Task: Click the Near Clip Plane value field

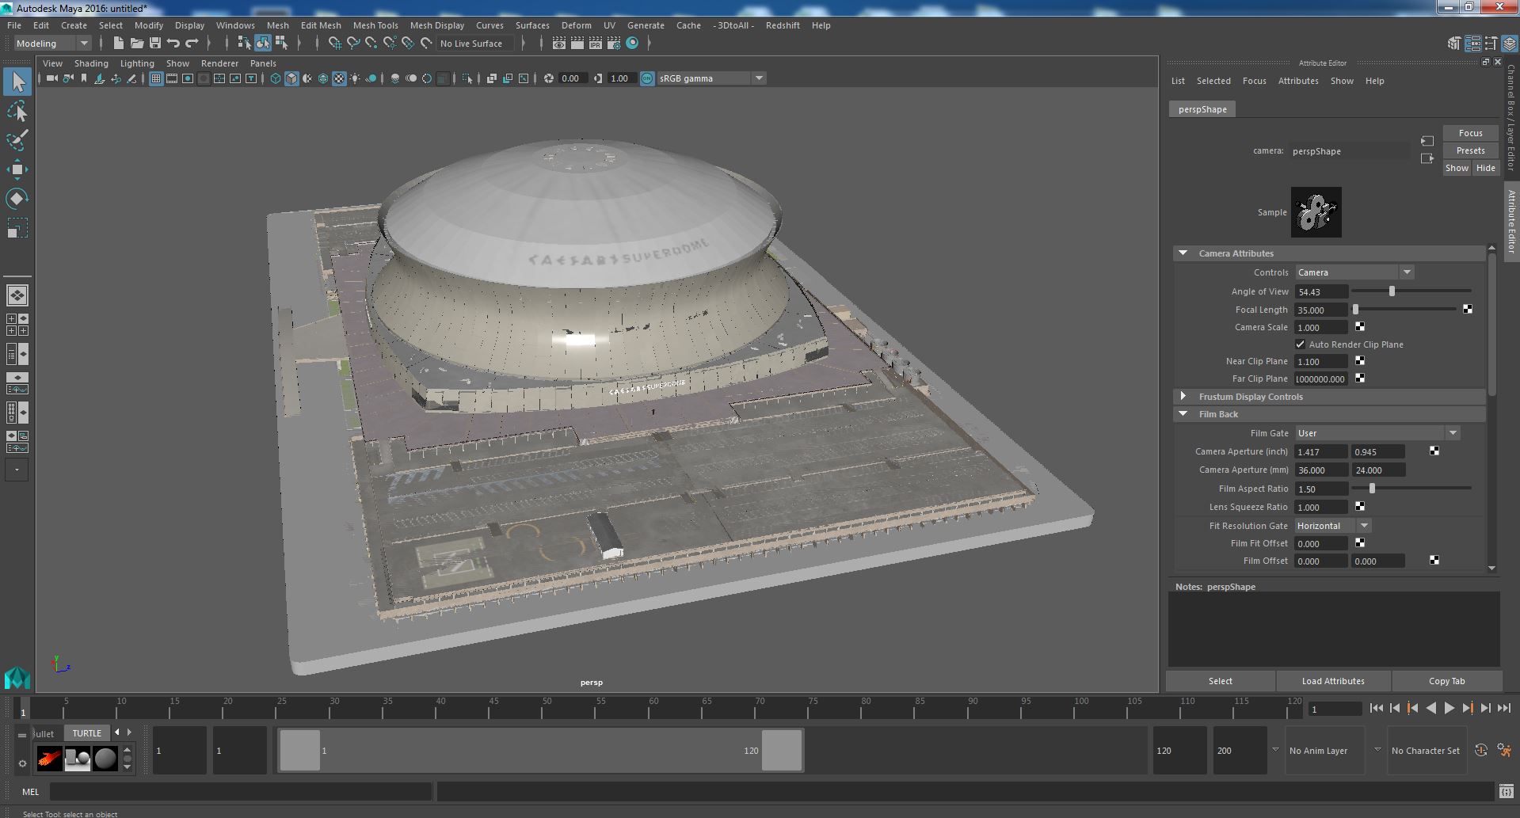Action: [1321, 362]
